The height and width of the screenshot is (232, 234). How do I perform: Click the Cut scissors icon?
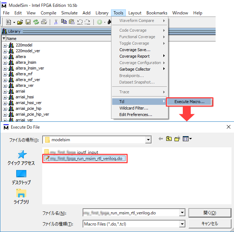[56, 22]
